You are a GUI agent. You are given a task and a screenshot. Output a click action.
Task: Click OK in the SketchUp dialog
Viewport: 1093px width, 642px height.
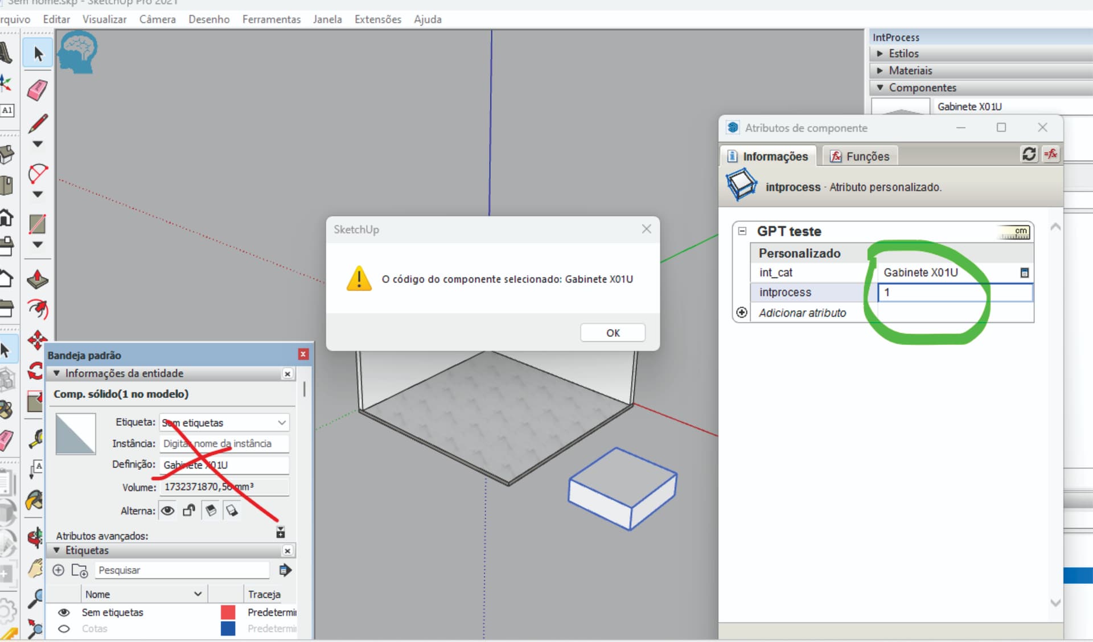coord(613,333)
